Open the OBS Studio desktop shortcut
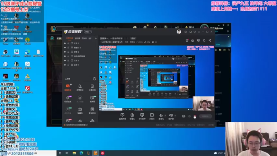Image resolution: width=277 pixels, height=156 pixels. [6, 53]
